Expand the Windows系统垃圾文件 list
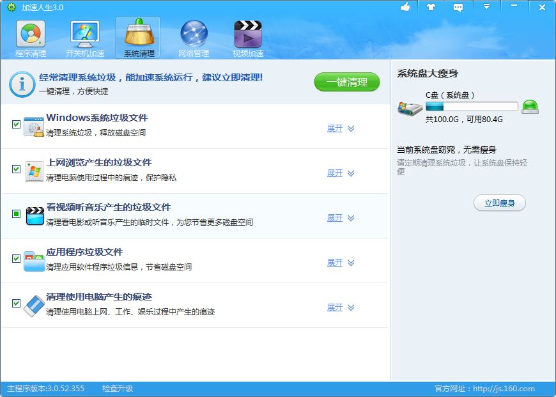The height and width of the screenshot is (397, 556). tap(340, 128)
